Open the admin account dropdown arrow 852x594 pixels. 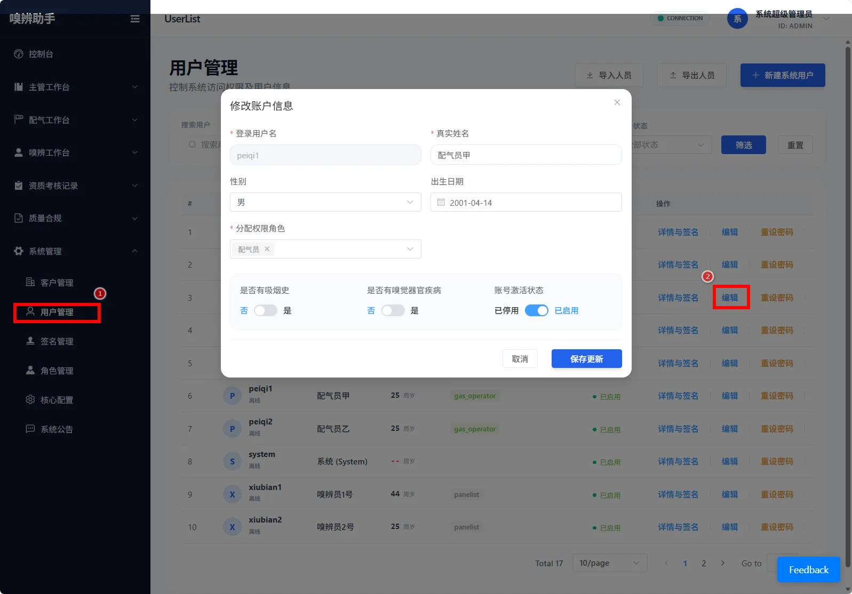click(826, 19)
